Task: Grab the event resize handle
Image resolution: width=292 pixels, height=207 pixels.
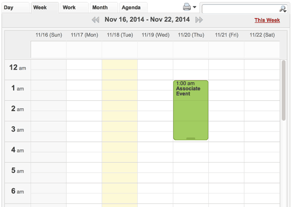Action: (x=191, y=138)
